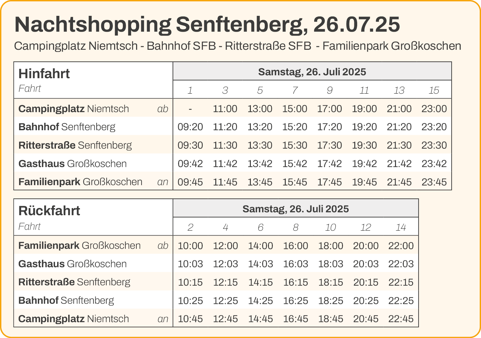Click Hinfahrt Samstag, 26. Juli 2025 header
Viewport: 481px width, 338px height.
pyautogui.click(x=312, y=72)
